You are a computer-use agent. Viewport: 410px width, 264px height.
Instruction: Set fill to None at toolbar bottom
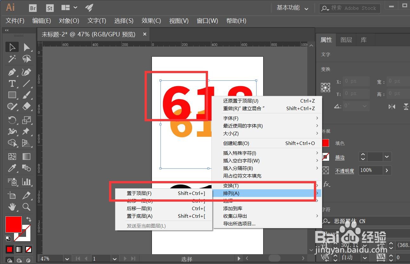click(x=28, y=249)
